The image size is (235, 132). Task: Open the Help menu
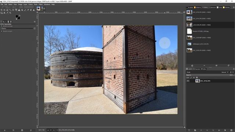53,4
